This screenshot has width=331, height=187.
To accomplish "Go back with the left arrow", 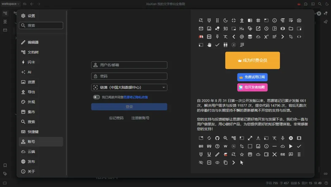I will pyautogui.click(x=32, y=4).
